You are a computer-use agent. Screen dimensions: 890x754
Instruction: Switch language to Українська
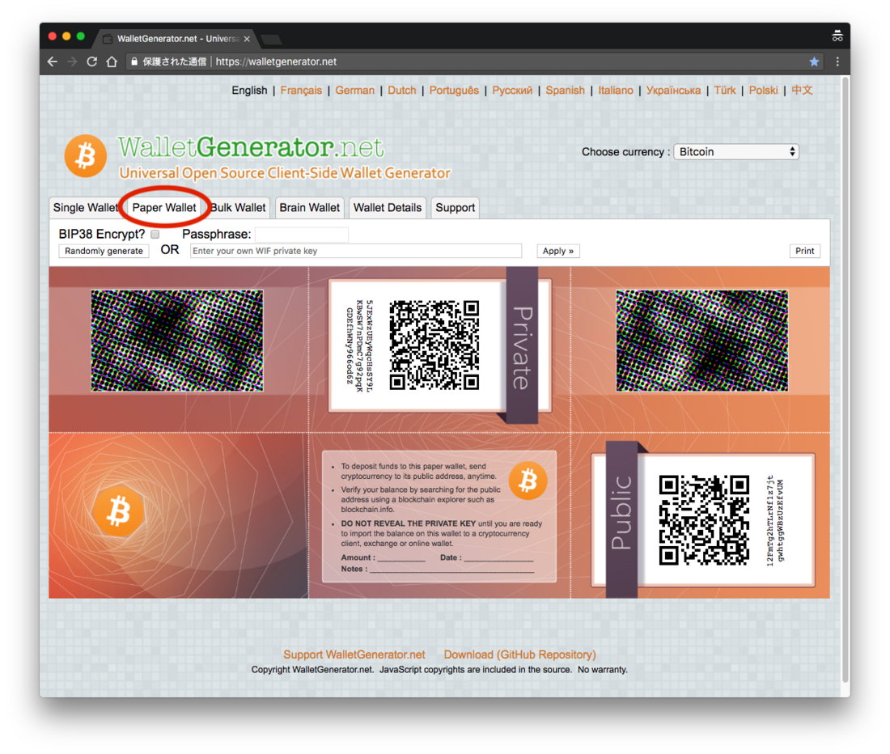click(x=673, y=91)
